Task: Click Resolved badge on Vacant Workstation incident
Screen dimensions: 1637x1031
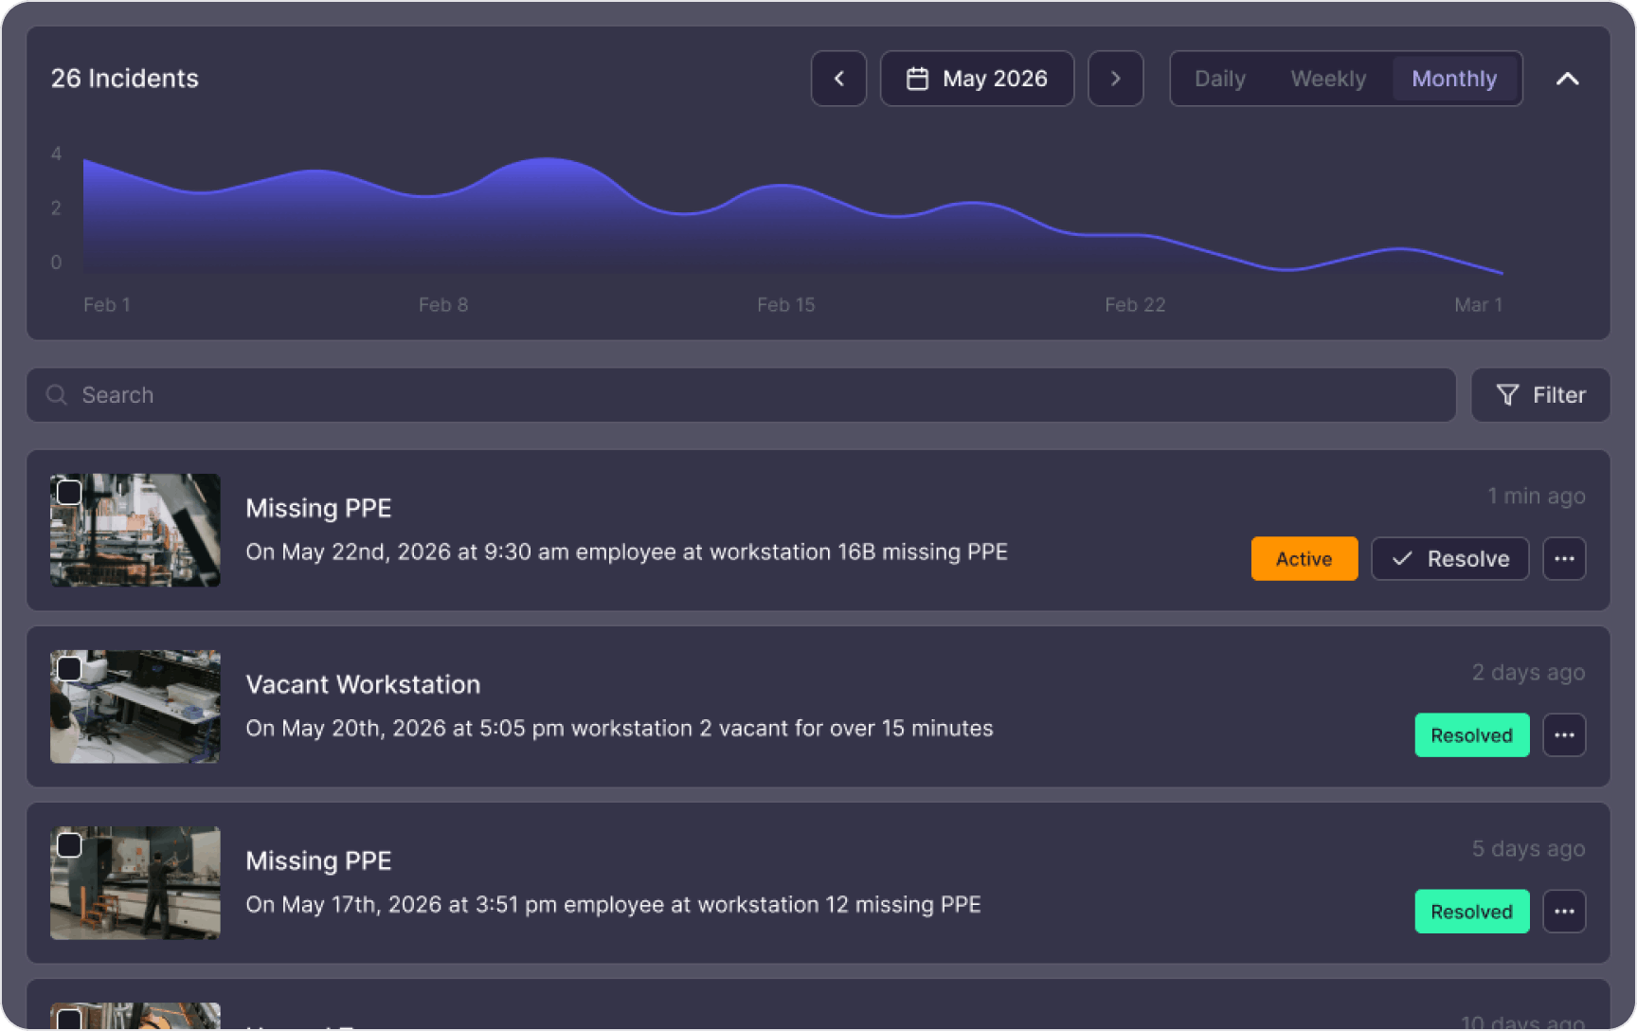Action: point(1471,735)
